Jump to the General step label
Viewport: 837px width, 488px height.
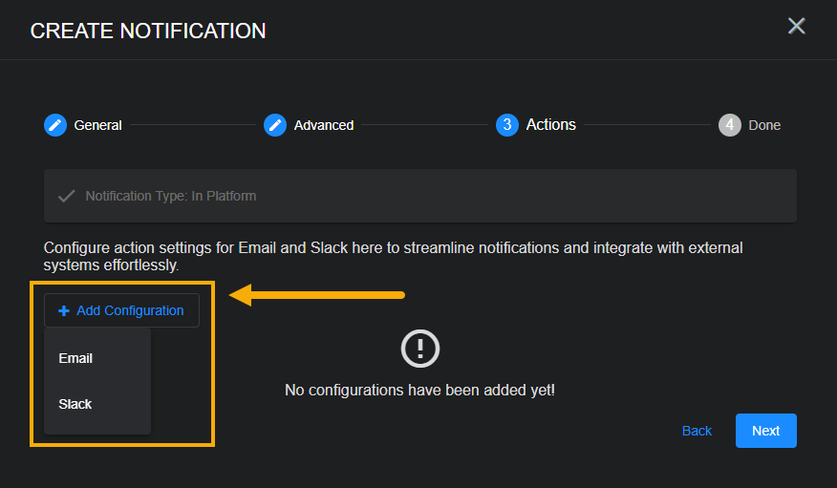pos(98,125)
